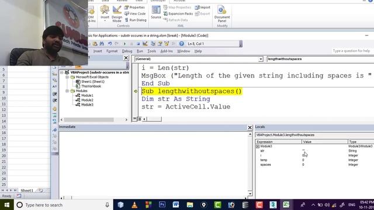Click Run Dialog in ribbon
374x210 pixels.
point(136,20)
